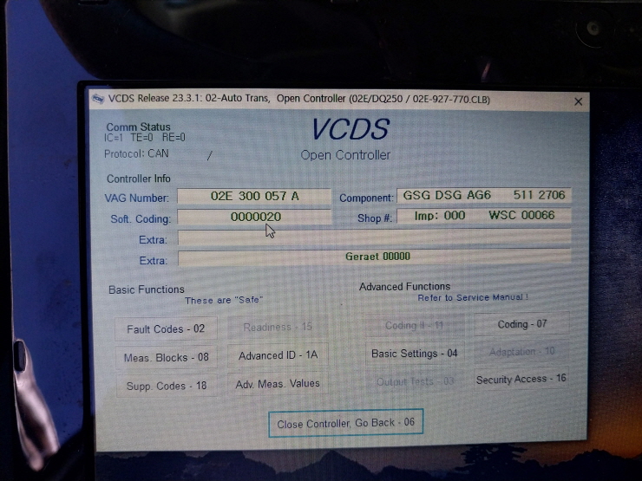The width and height of the screenshot is (642, 481).
Task: Open Supp. Codes - 18
Action: click(x=167, y=386)
